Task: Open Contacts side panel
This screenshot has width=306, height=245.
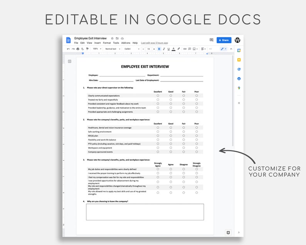Action: click(x=239, y=79)
